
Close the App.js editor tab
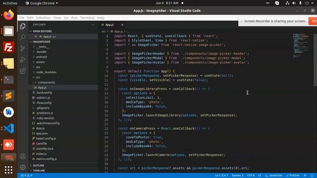(x=122, y=25)
